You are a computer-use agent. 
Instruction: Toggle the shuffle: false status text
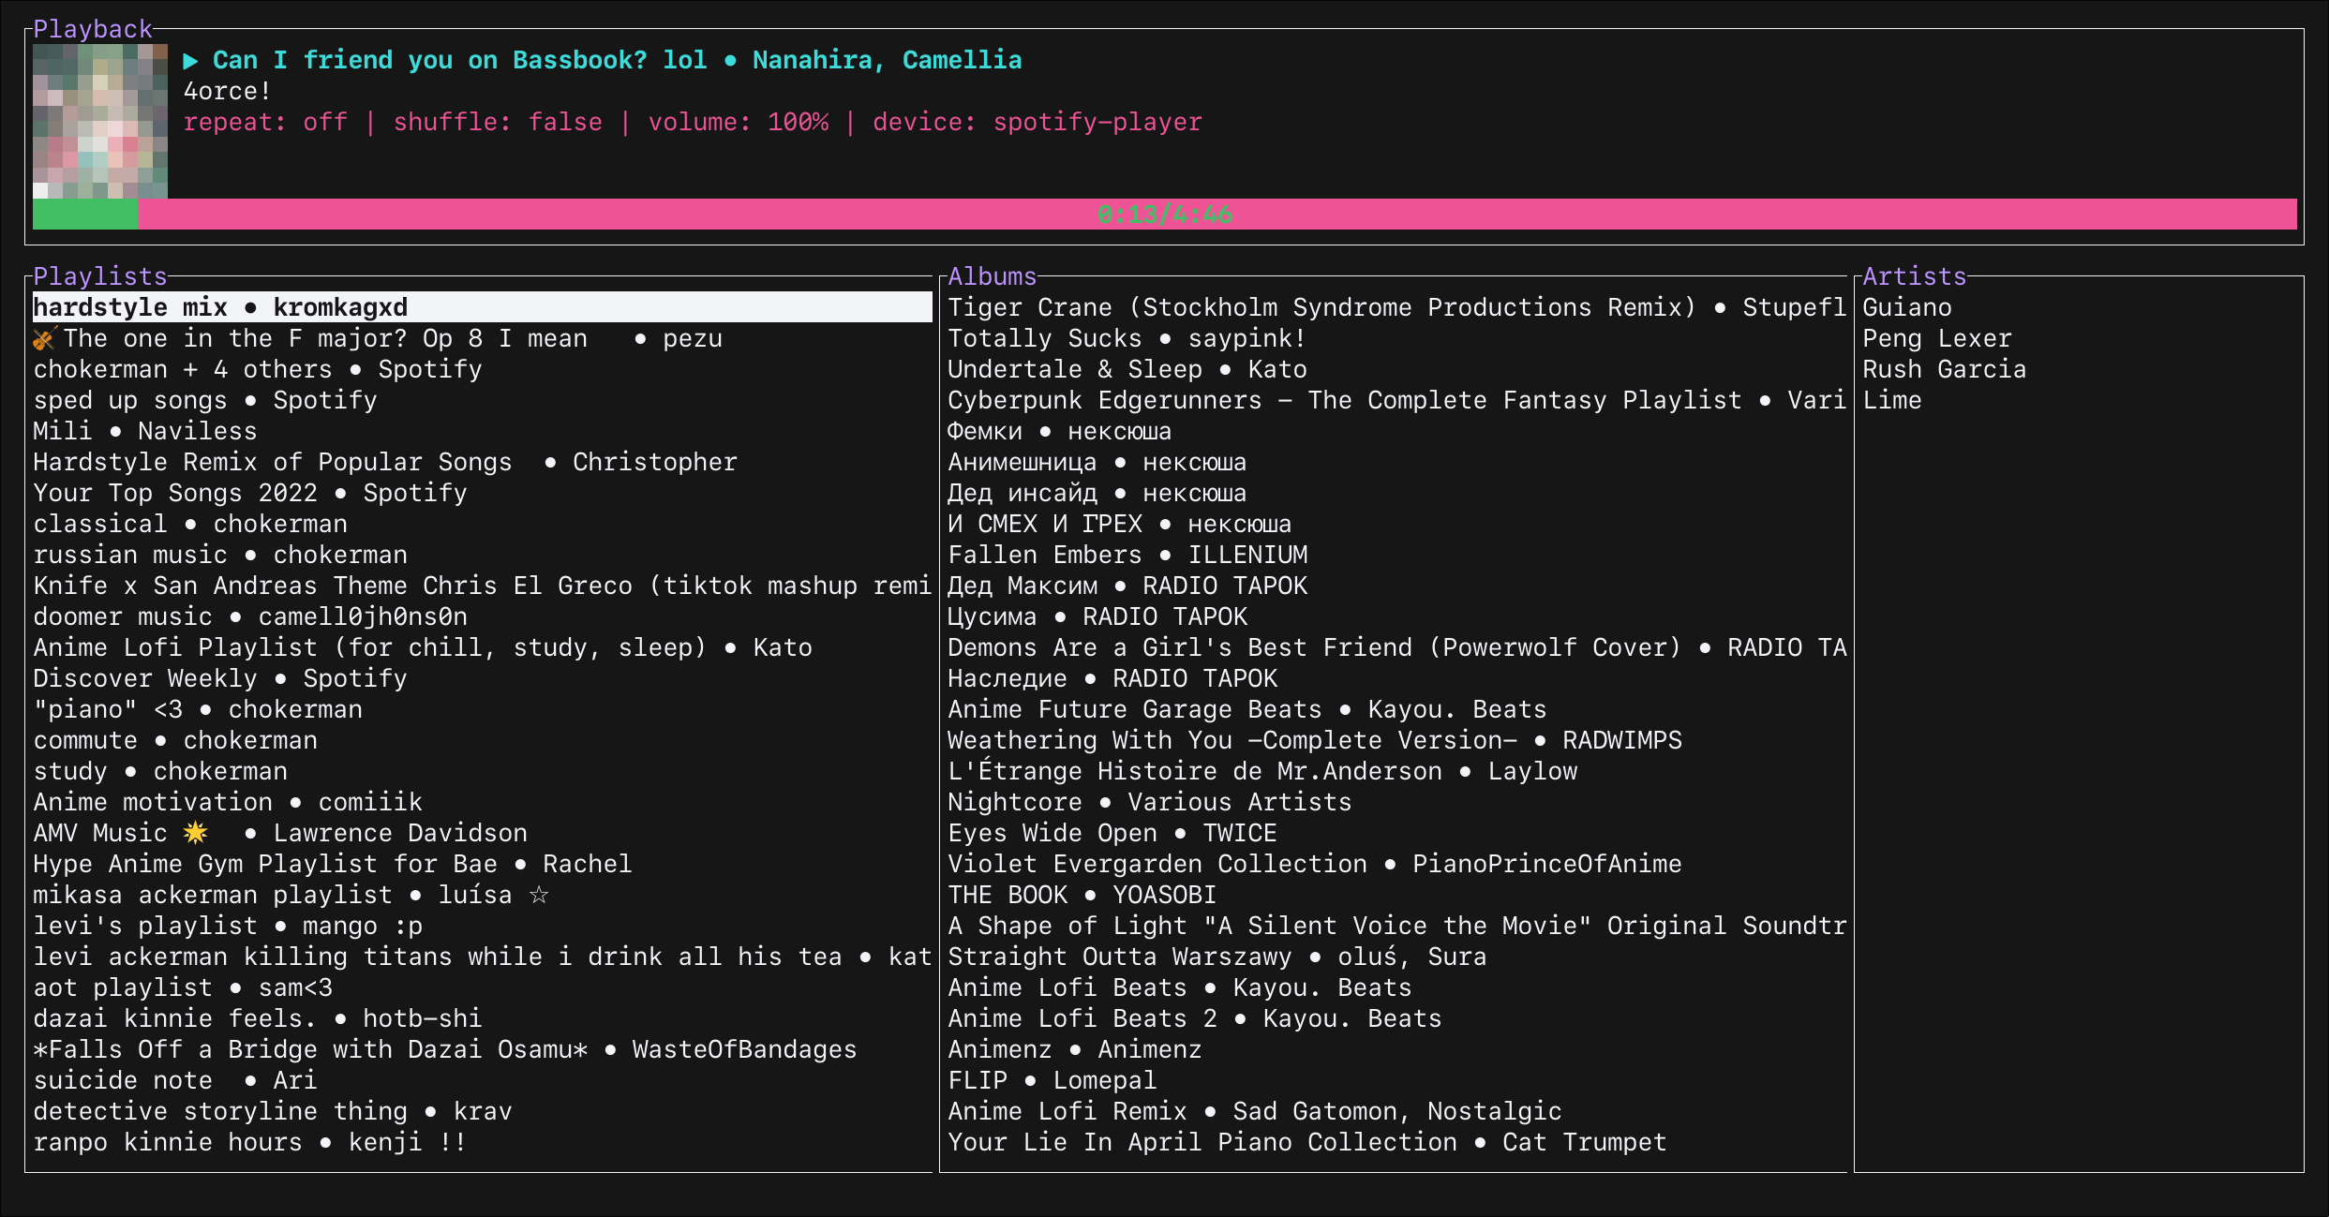click(x=498, y=123)
